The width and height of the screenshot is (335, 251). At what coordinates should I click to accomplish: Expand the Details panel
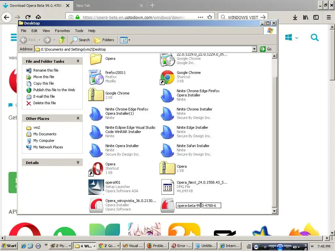click(x=78, y=162)
